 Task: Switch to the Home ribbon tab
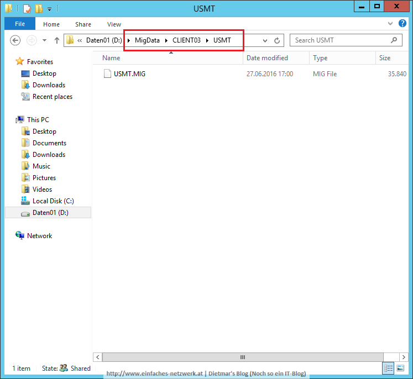click(x=51, y=24)
